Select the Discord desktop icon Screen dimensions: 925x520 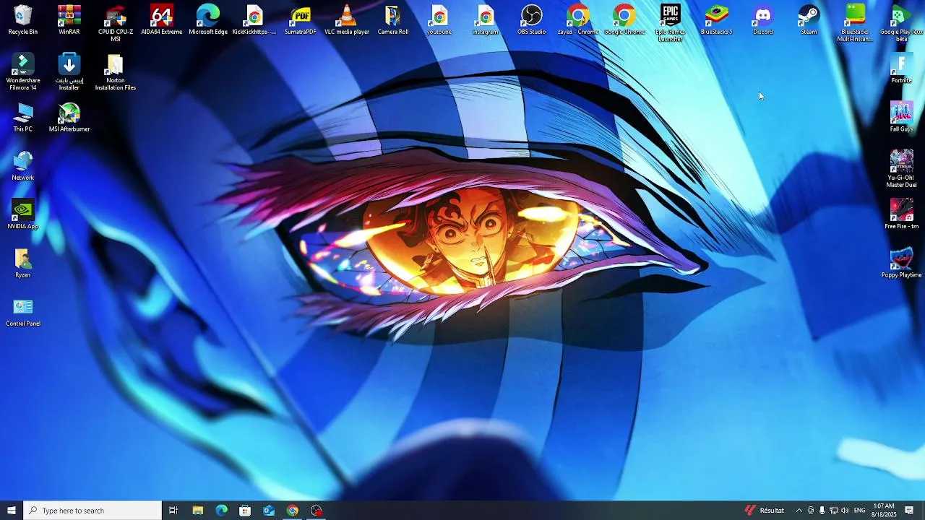pyautogui.click(x=763, y=20)
